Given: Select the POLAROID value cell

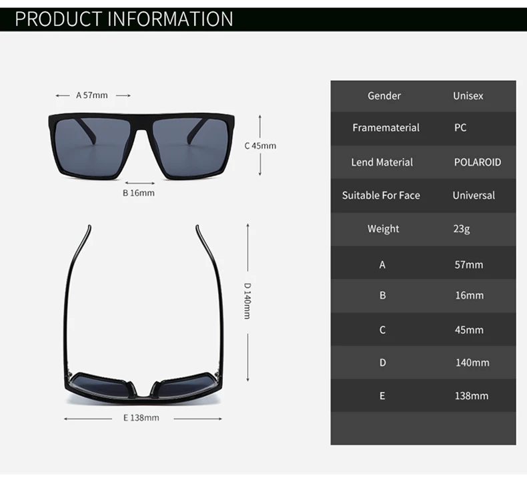Looking at the screenshot, I should (477, 162).
